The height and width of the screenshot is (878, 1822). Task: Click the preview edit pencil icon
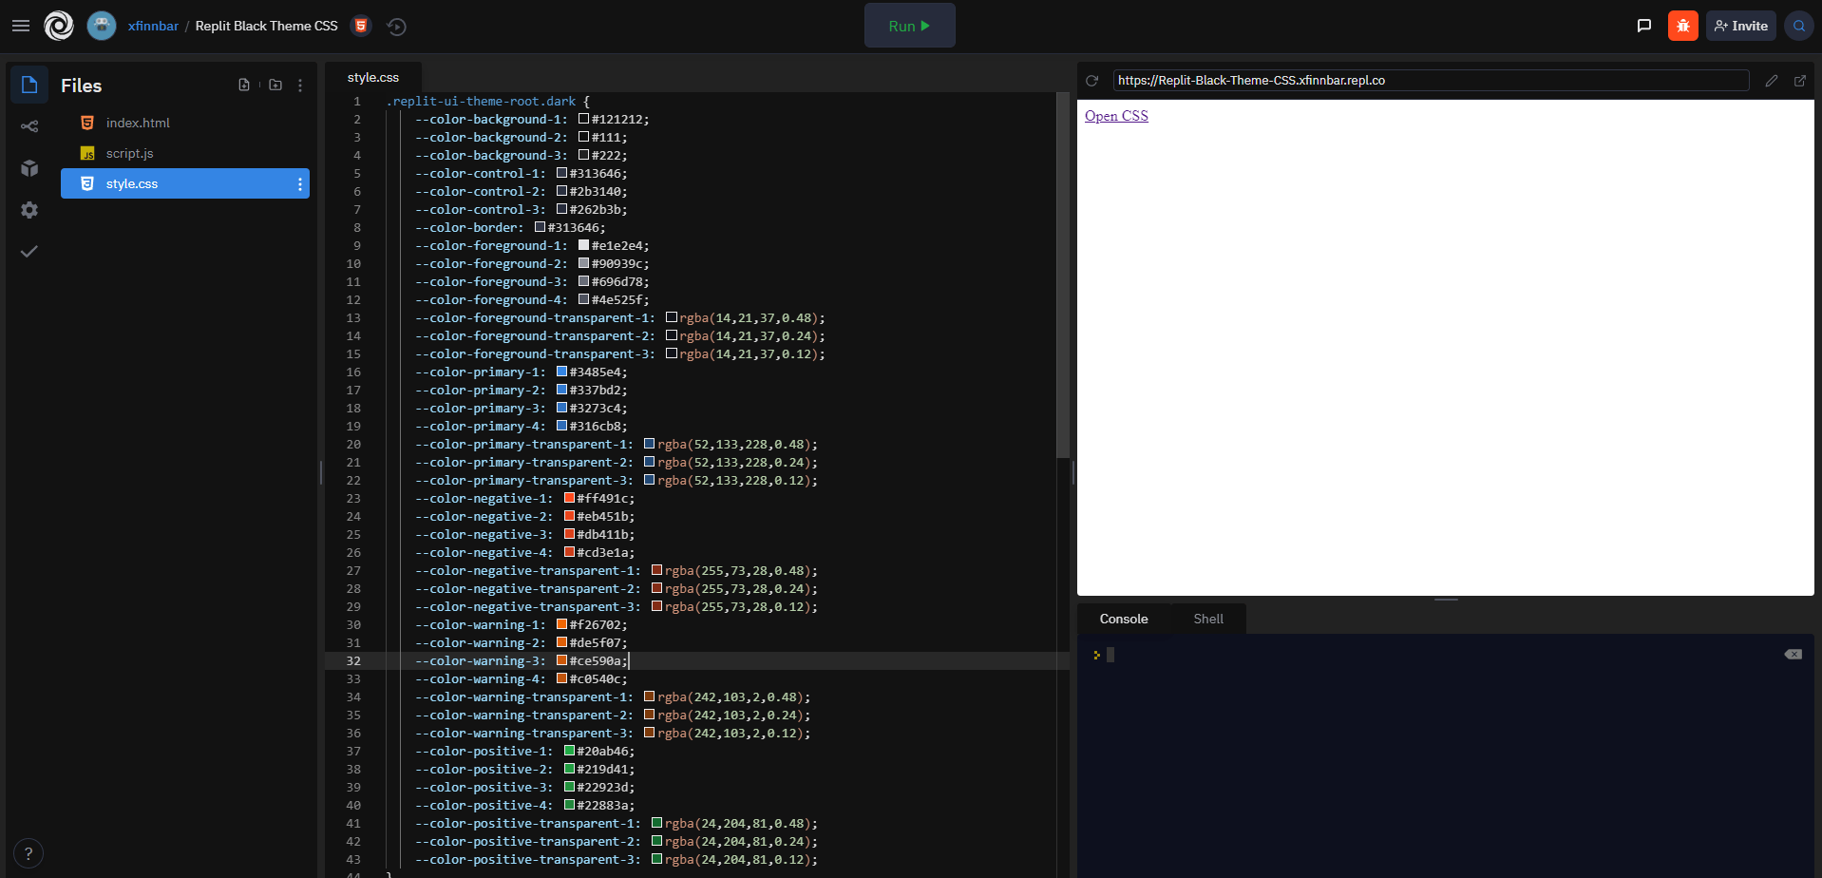pos(1772,81)
